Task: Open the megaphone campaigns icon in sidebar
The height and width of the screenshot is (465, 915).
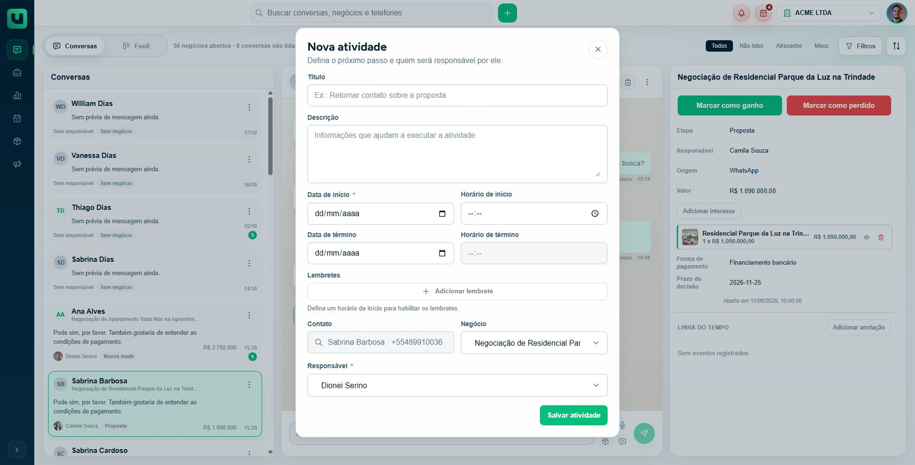Action: (x=17, y=164)
